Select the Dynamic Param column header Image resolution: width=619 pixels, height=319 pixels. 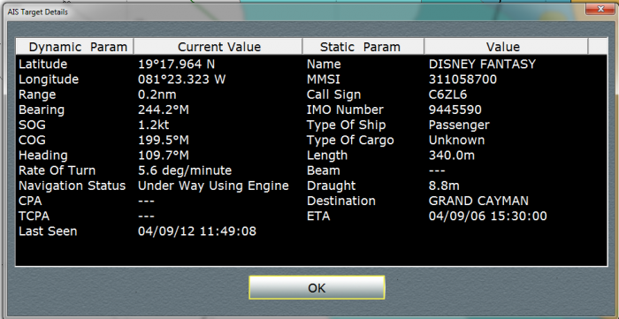click(x=75, y=47)
